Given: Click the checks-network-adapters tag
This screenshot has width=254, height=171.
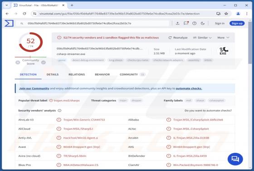Looking at the screenshot, I should [x=168, y=60].
